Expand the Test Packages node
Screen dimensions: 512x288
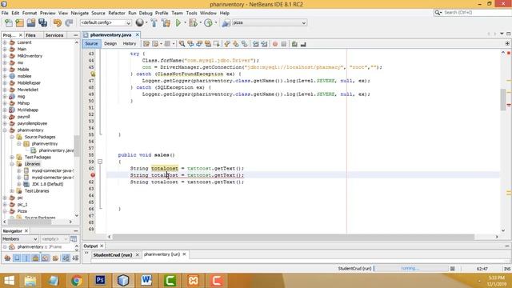coord(12,157)
